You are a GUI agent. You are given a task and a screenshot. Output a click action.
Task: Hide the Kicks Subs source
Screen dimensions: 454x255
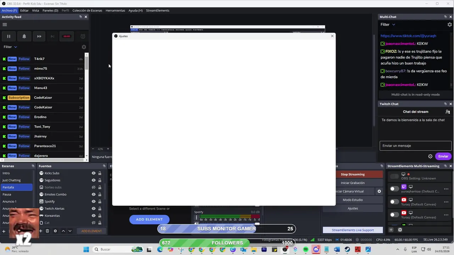pos(94,173)
